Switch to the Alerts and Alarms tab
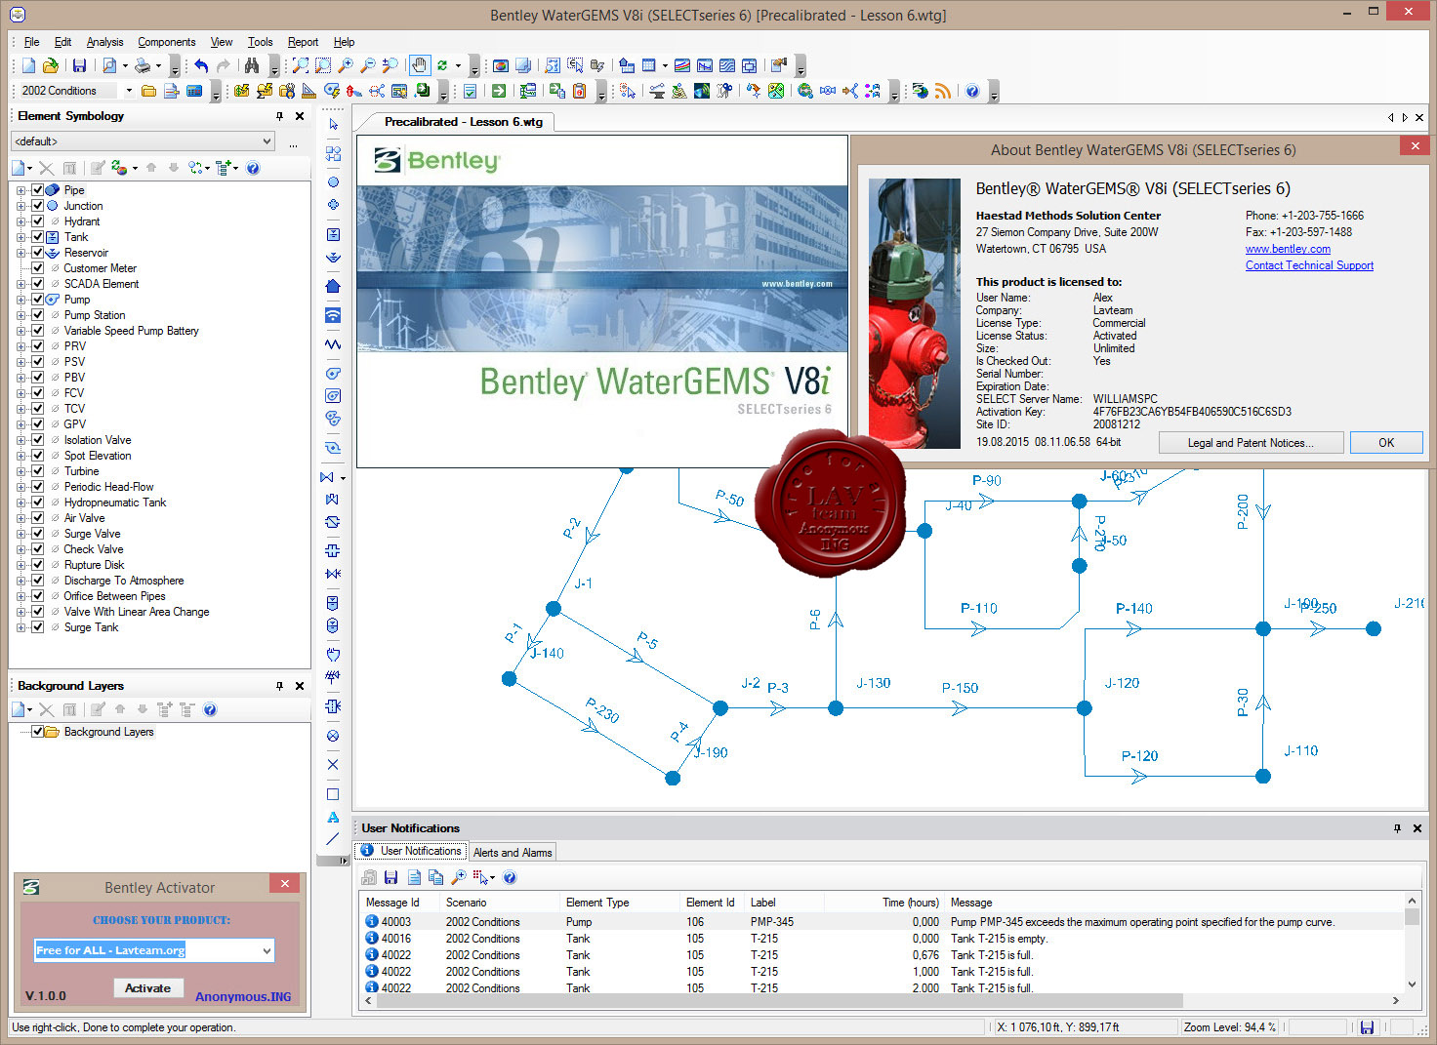 click(513, 853)
